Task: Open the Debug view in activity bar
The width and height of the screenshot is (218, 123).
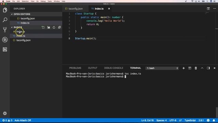Action: (5, 40)
